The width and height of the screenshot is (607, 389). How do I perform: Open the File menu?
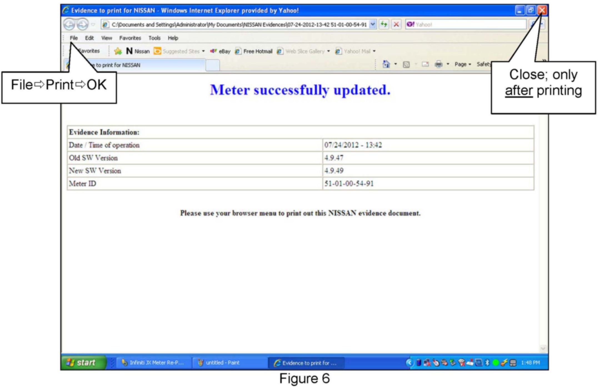click(74, 38)
